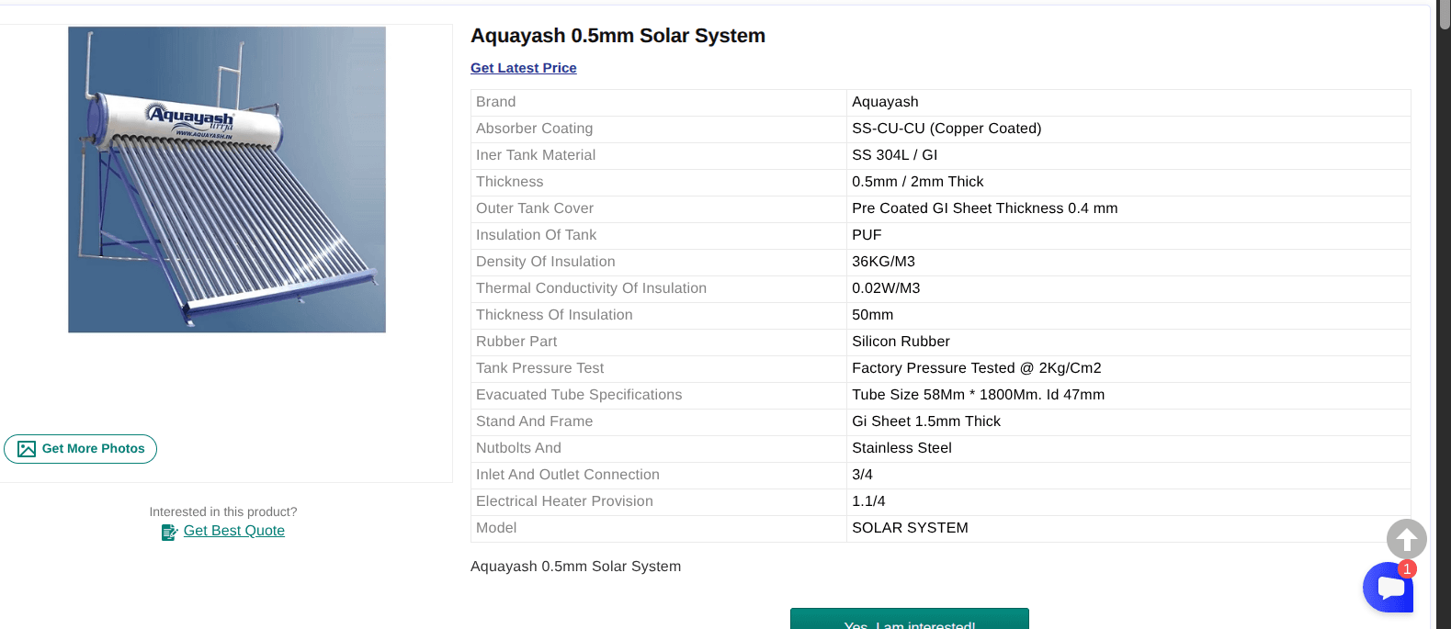Select the product title Aquayash 0.5mm Solar System
Screen dimensions: 1451x629
pos(618,36)
